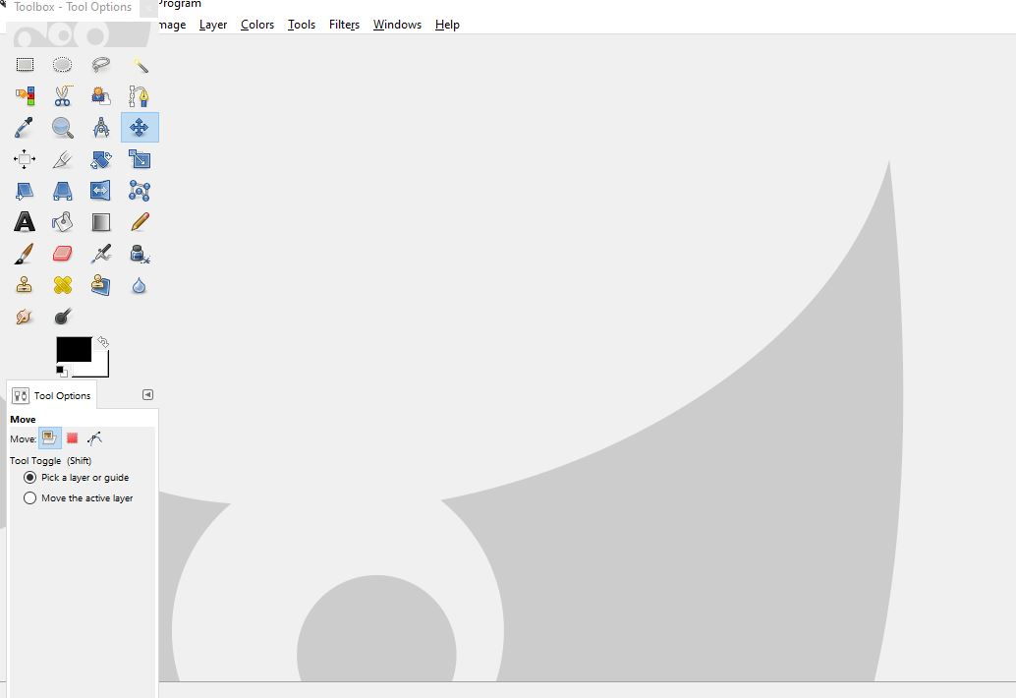
Task: Choose the Measure compass tool
Action: pos(100,128)
